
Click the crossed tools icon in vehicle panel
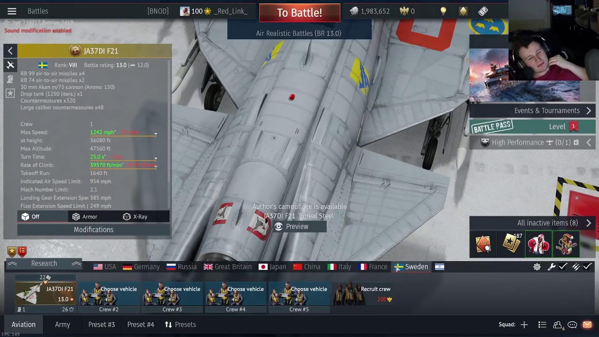(x=10, y=65)
